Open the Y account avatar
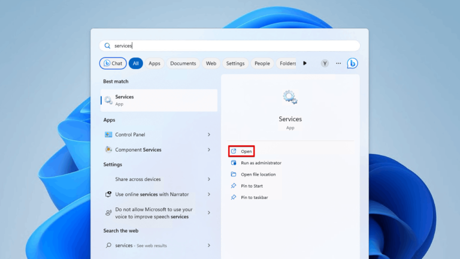The width and height of the screenshot is (460, 259). click(x=325, y=64)
